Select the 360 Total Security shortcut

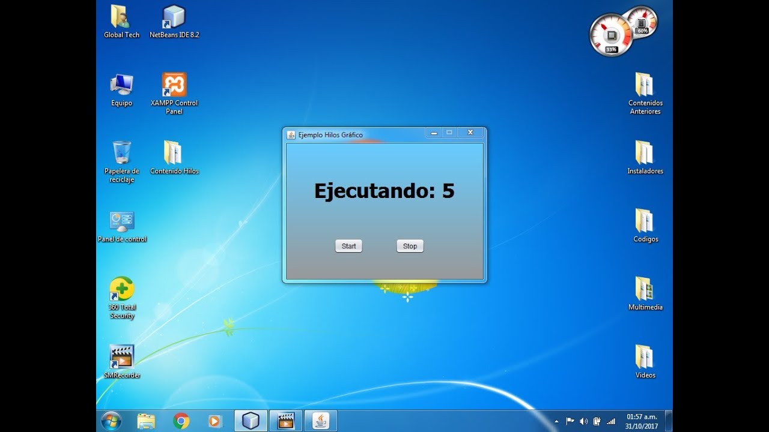tap(122, 298)
